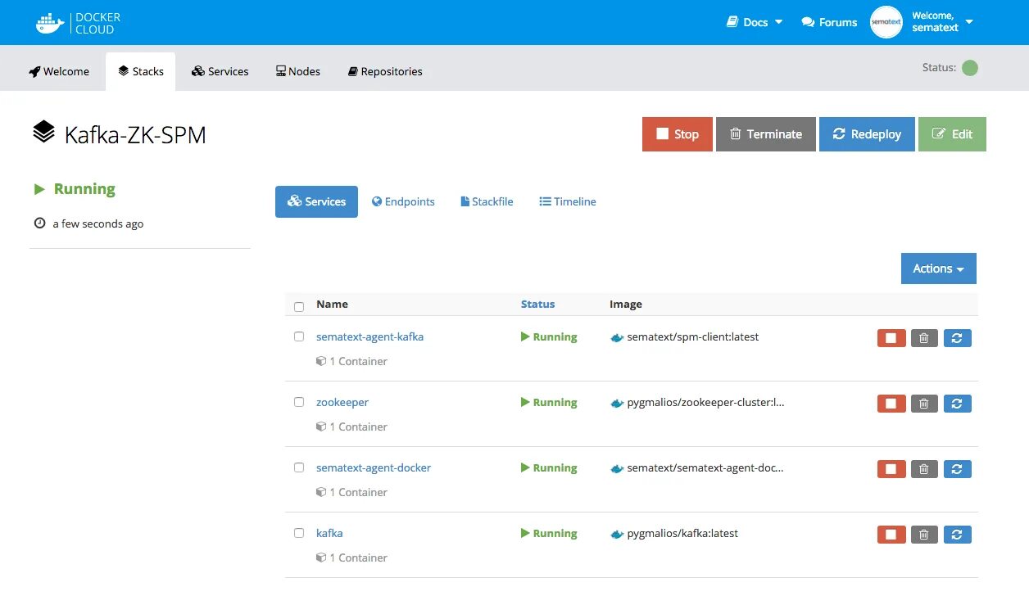Viewport: 1029px width, 605px height.
Task: Click the Docker Cloud whale logo
Action: [x=50, y=23]
